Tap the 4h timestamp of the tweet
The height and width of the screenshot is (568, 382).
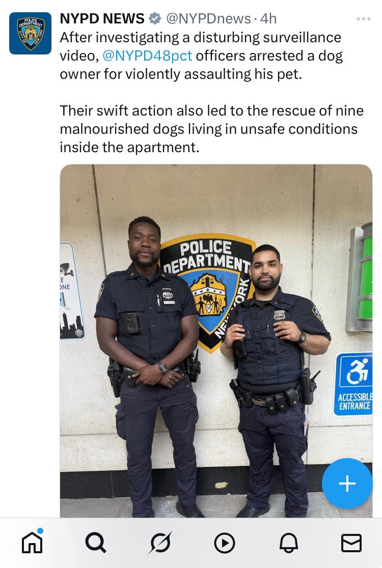pos(268,18)
